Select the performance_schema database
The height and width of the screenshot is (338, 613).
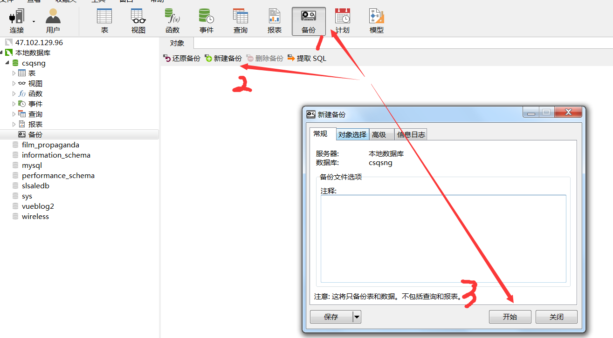tap(58, 175)
